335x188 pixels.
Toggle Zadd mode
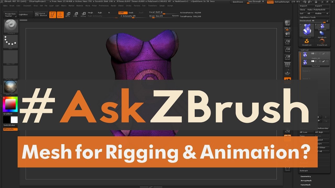click(123, 13)
